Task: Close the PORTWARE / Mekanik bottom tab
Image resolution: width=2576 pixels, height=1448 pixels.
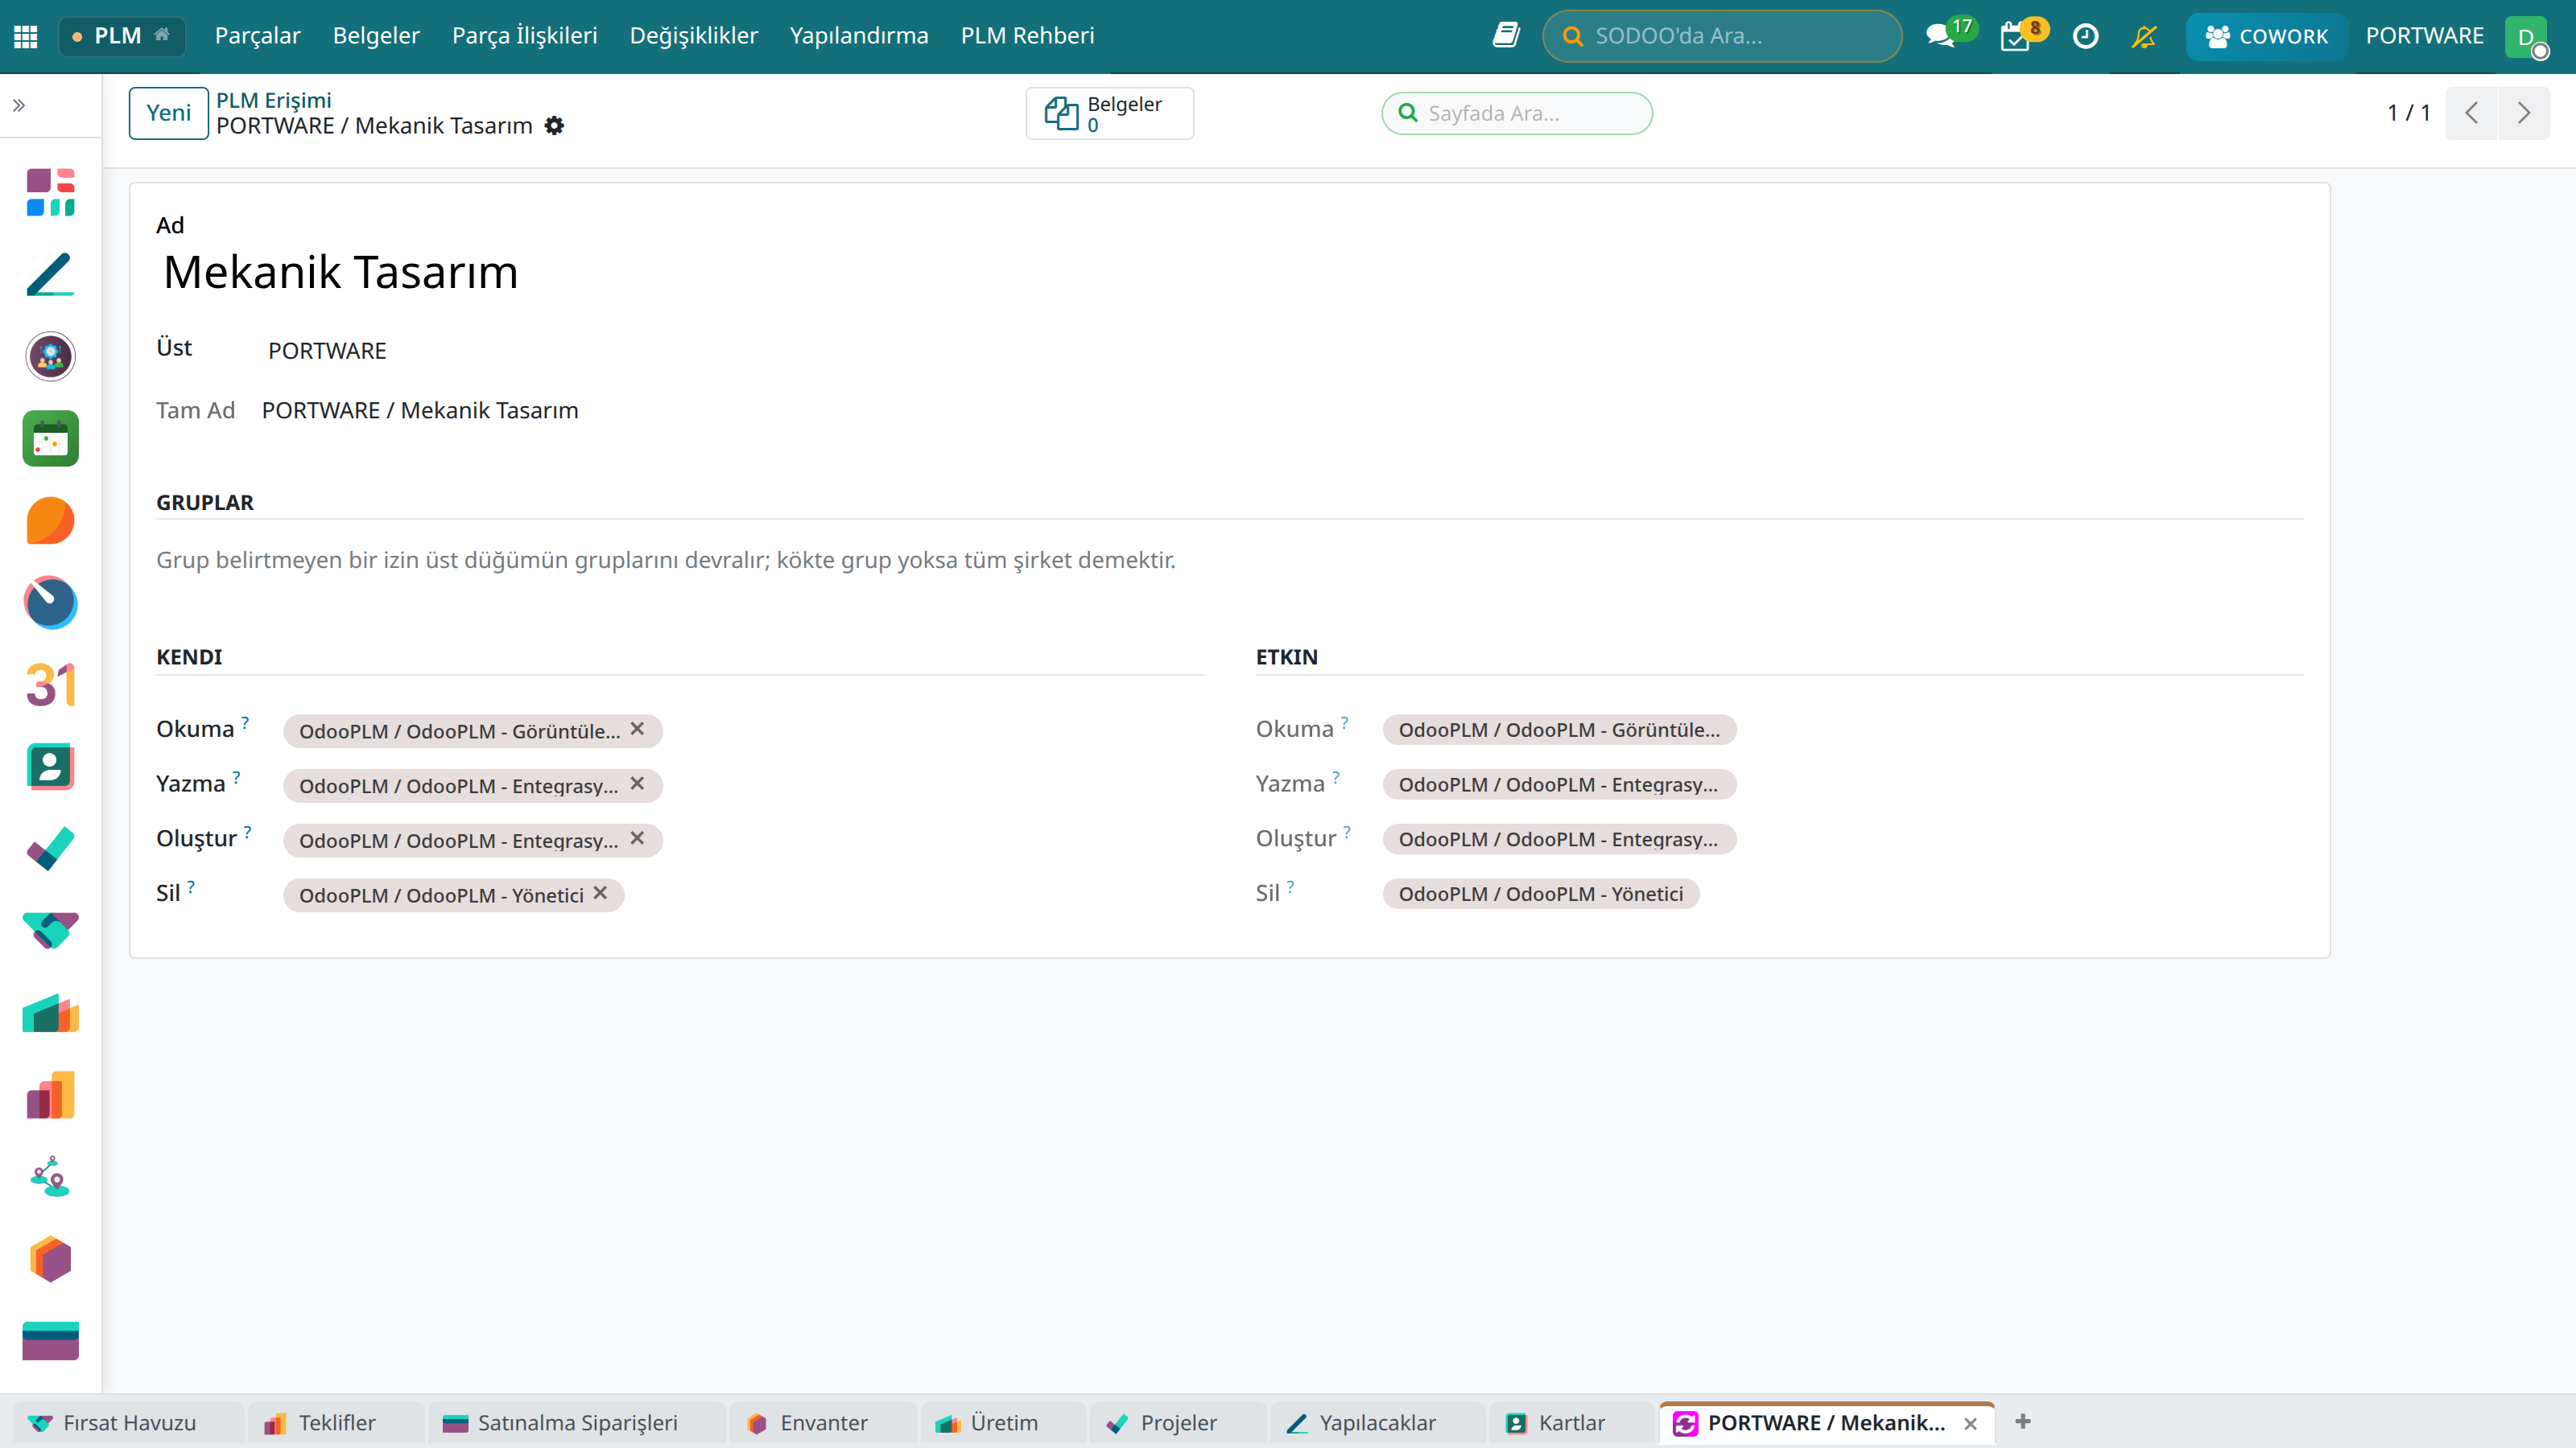Action: click(x=1970, y=1423)
